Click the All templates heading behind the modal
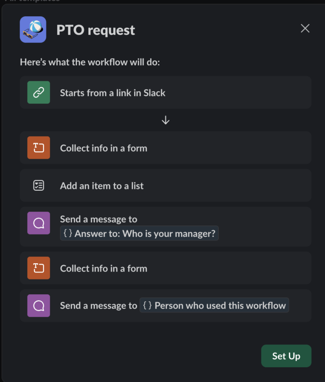This screenshot has height=382, width=325. pos(32,2)
